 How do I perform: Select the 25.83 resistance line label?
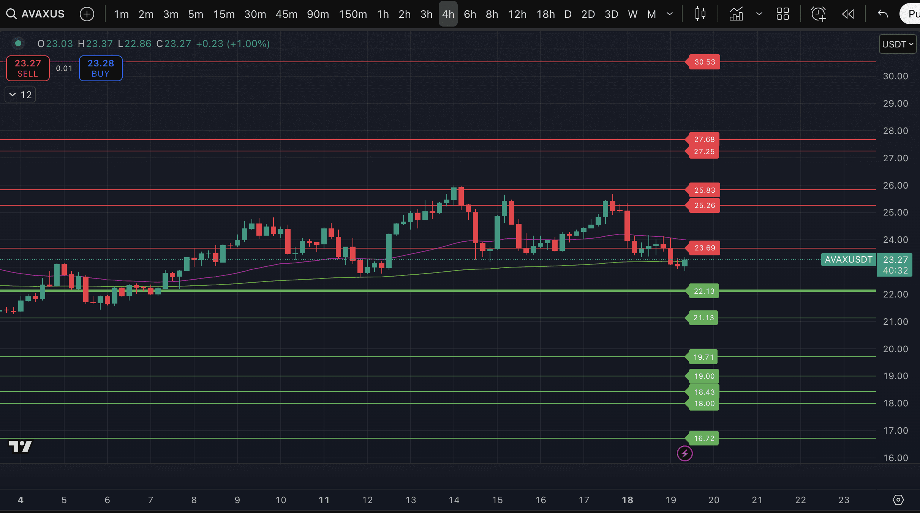click(x=702, y=190)
